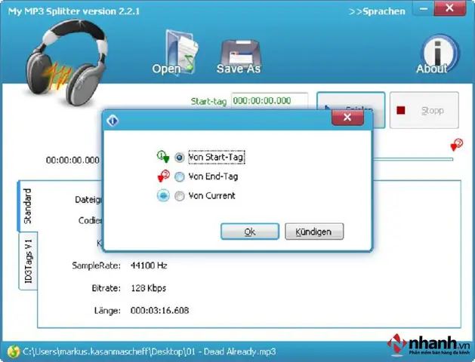475x362 pixels.
Task: Click the 000:03:16.608 length value
Action: click(x=159, y=311)
